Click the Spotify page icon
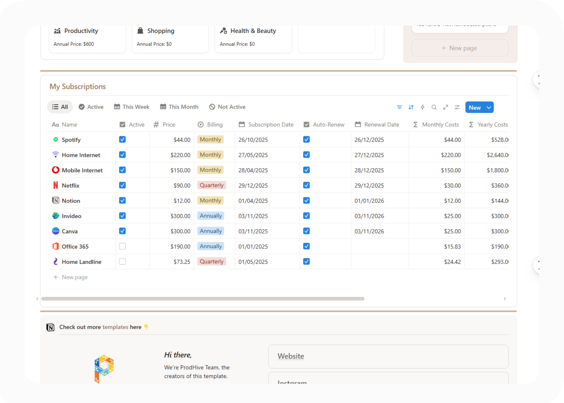564x403 pixels. click(x=55, y=139)
